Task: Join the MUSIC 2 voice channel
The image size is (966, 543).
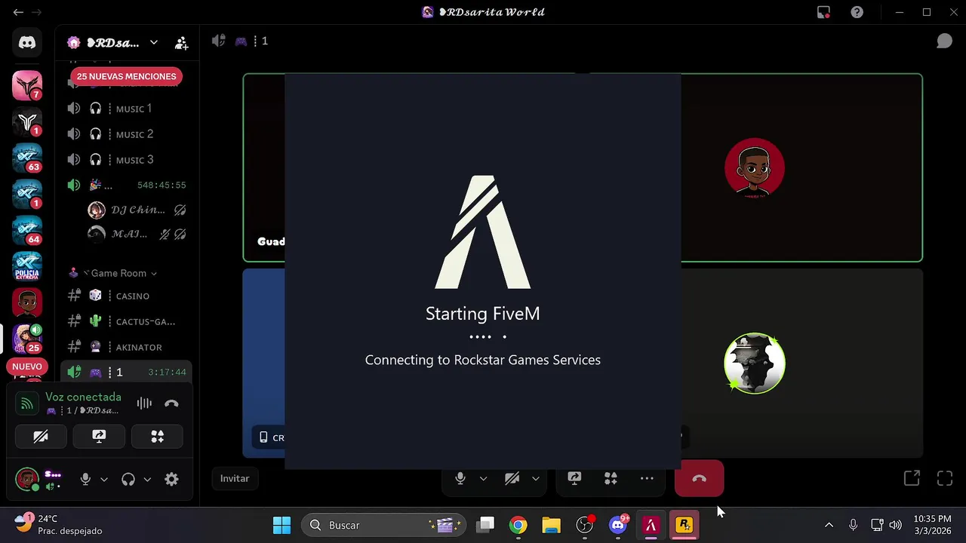Action: (126, 134)
